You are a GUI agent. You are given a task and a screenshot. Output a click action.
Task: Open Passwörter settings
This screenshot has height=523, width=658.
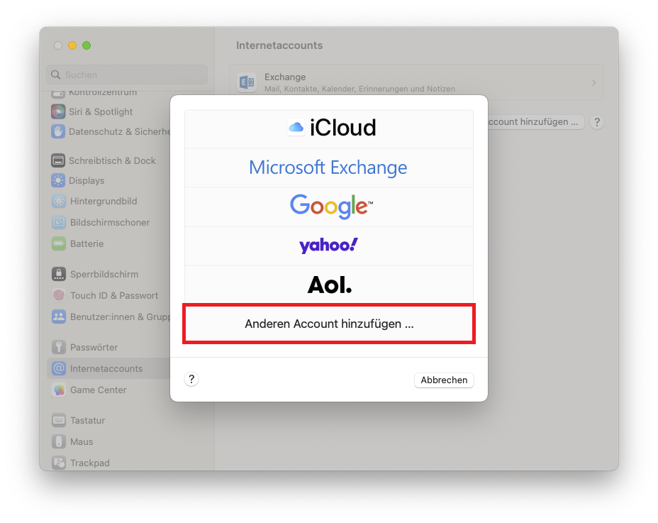[57, 347]
